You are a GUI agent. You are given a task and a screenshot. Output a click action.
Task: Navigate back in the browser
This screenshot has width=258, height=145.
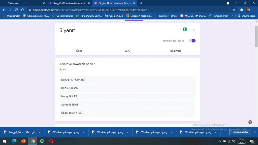(x=4, y=10)
